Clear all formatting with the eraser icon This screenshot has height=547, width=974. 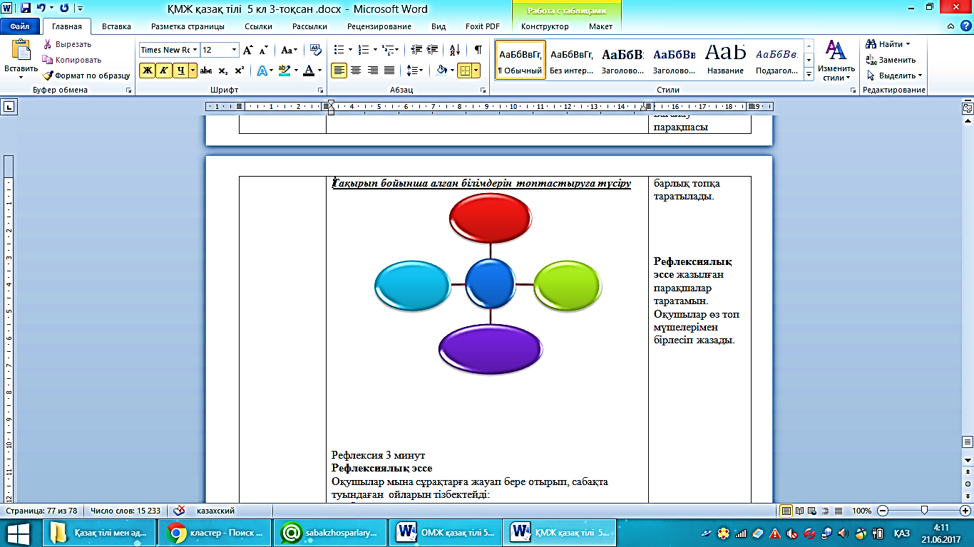[x=316, y=50]
